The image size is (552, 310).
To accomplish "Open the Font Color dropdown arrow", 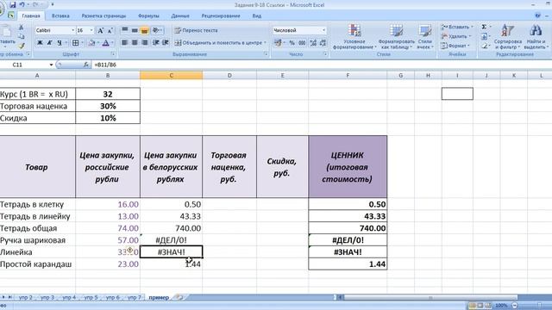I will (x=112, y=43).
